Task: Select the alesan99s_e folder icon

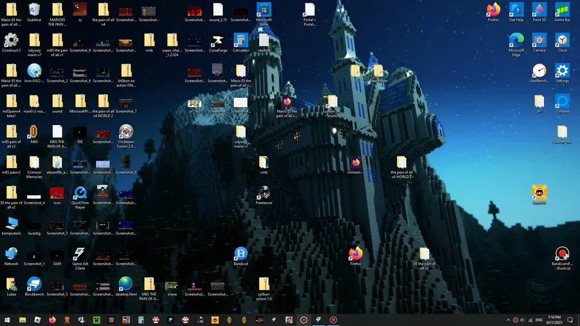Action: tap(57, 162)
